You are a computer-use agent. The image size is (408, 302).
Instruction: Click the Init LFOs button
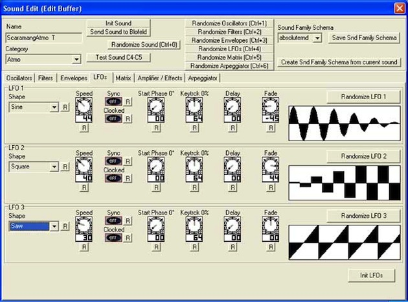click(x=371, y=275)
